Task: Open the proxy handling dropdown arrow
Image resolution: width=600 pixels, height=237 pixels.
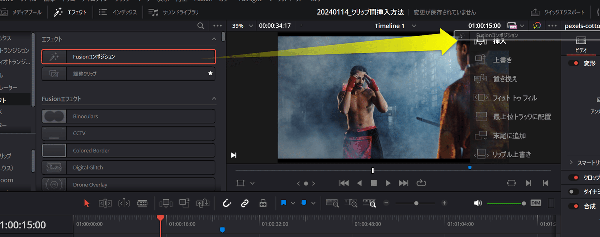Action: pyautogui.click(x=523, y=26)
